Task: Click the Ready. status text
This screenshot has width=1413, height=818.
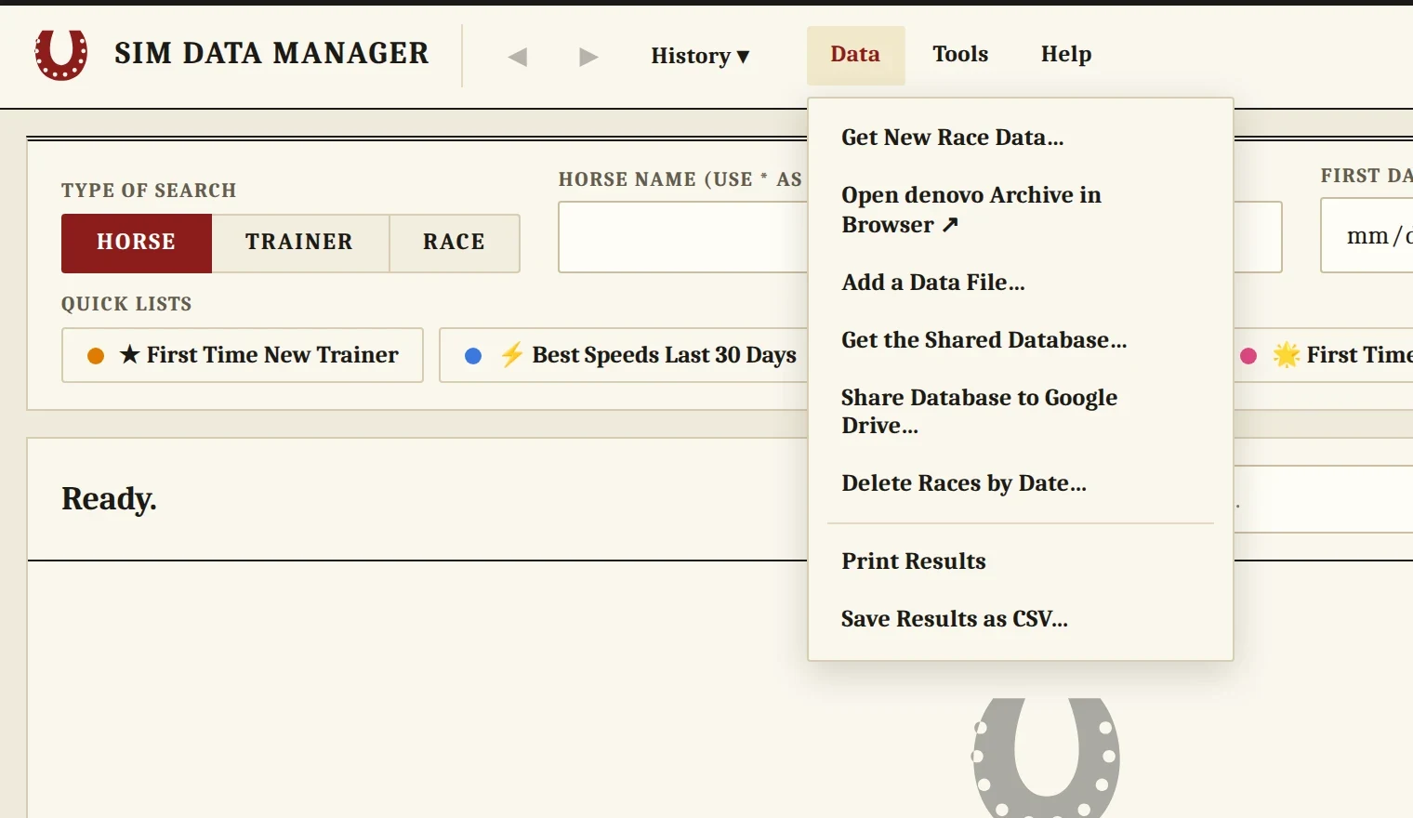Action: tap(109, 499)
